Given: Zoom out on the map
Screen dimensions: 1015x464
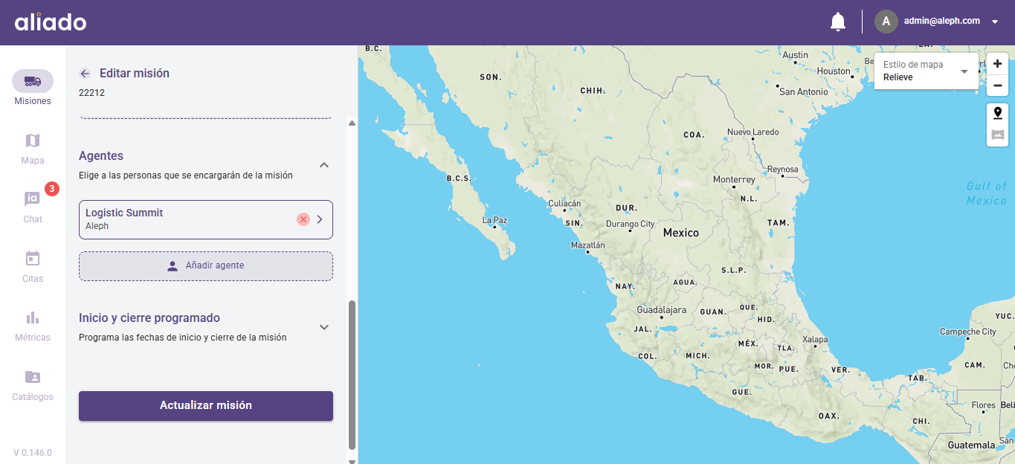Looking at the screenshot, I should click(x=997, y=86).
